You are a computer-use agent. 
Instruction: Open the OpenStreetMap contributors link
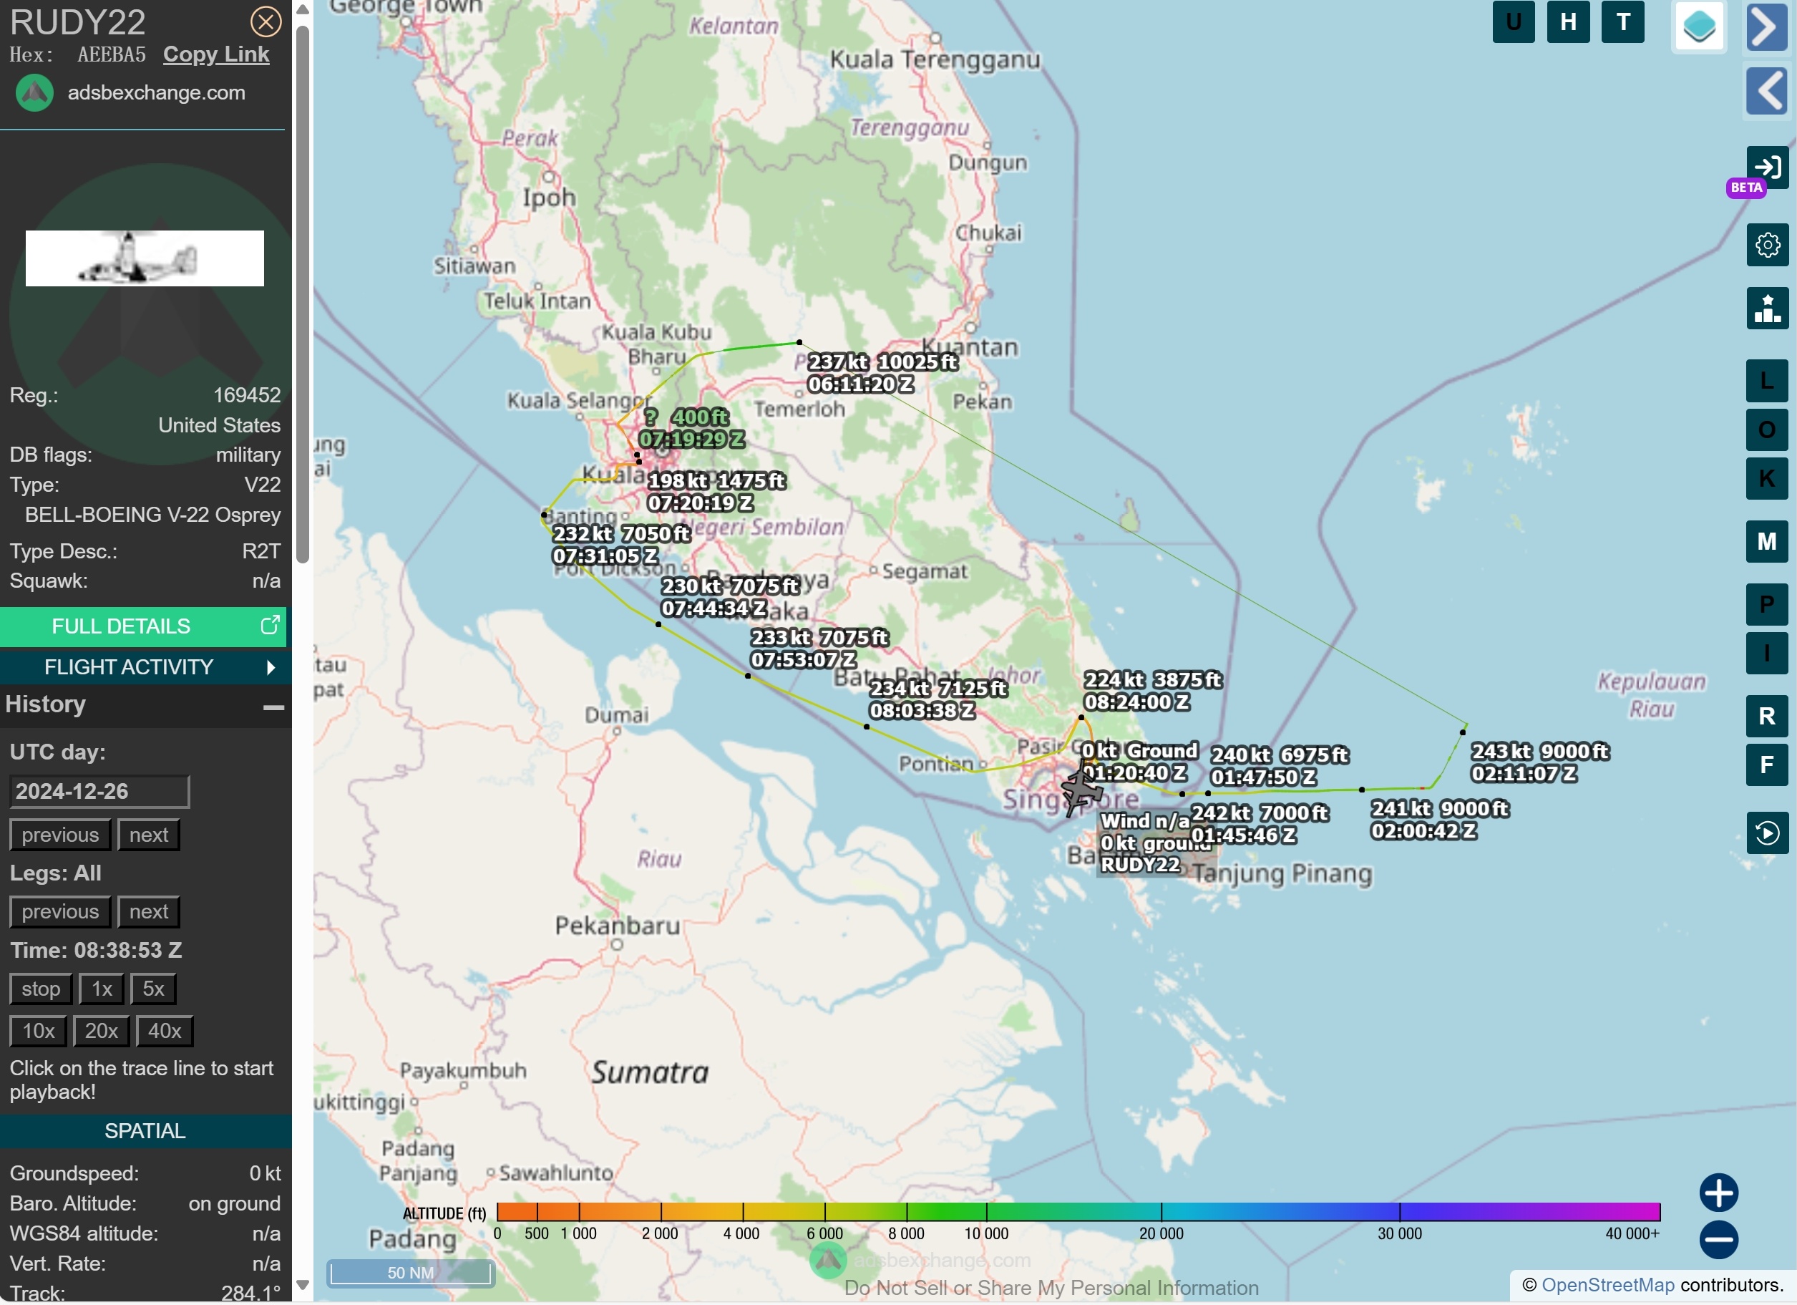pyautogui.click(x=1607, y=1286)
